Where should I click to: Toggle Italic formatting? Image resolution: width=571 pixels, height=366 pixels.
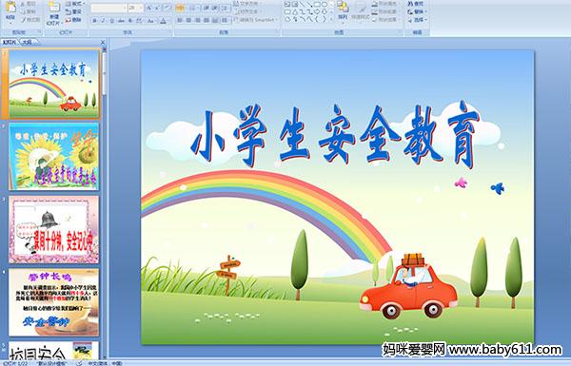pyautogui.click(x=103, y=21)
